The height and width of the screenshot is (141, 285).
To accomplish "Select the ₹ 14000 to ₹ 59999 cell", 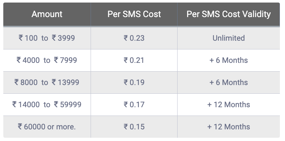I will [x=47, y=105].
